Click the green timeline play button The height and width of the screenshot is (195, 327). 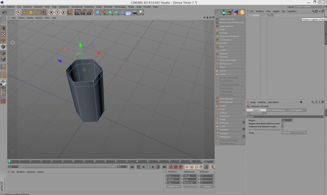click(148, 167)
